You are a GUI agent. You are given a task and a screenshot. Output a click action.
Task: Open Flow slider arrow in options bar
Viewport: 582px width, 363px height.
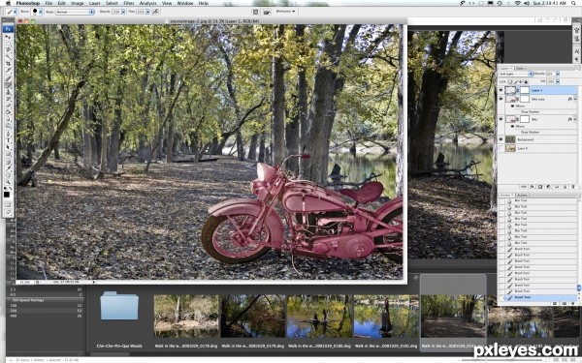point(147,12)
